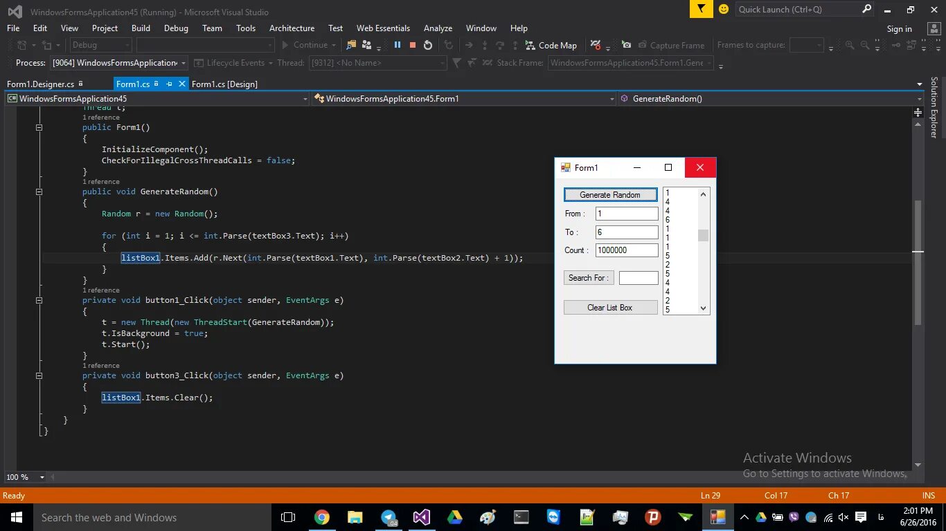The image size is (946, 531).
Task: Click Sign in link
Action: [x=899, y=29]
